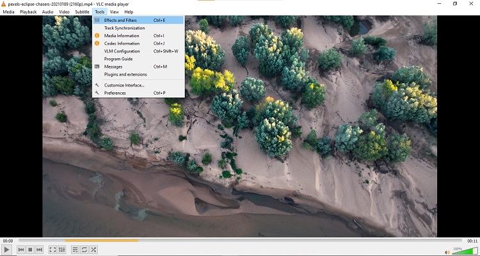Click the VLC cone title icon
The image size is (480, 256).
click(x=4, y=4)
